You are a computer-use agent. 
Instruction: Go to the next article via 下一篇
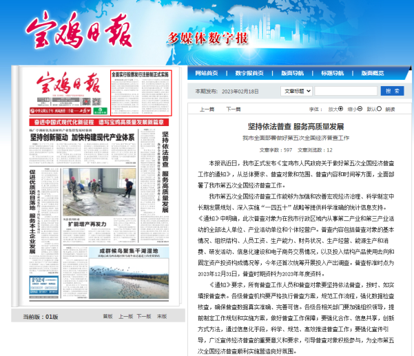tap(234, 109)
